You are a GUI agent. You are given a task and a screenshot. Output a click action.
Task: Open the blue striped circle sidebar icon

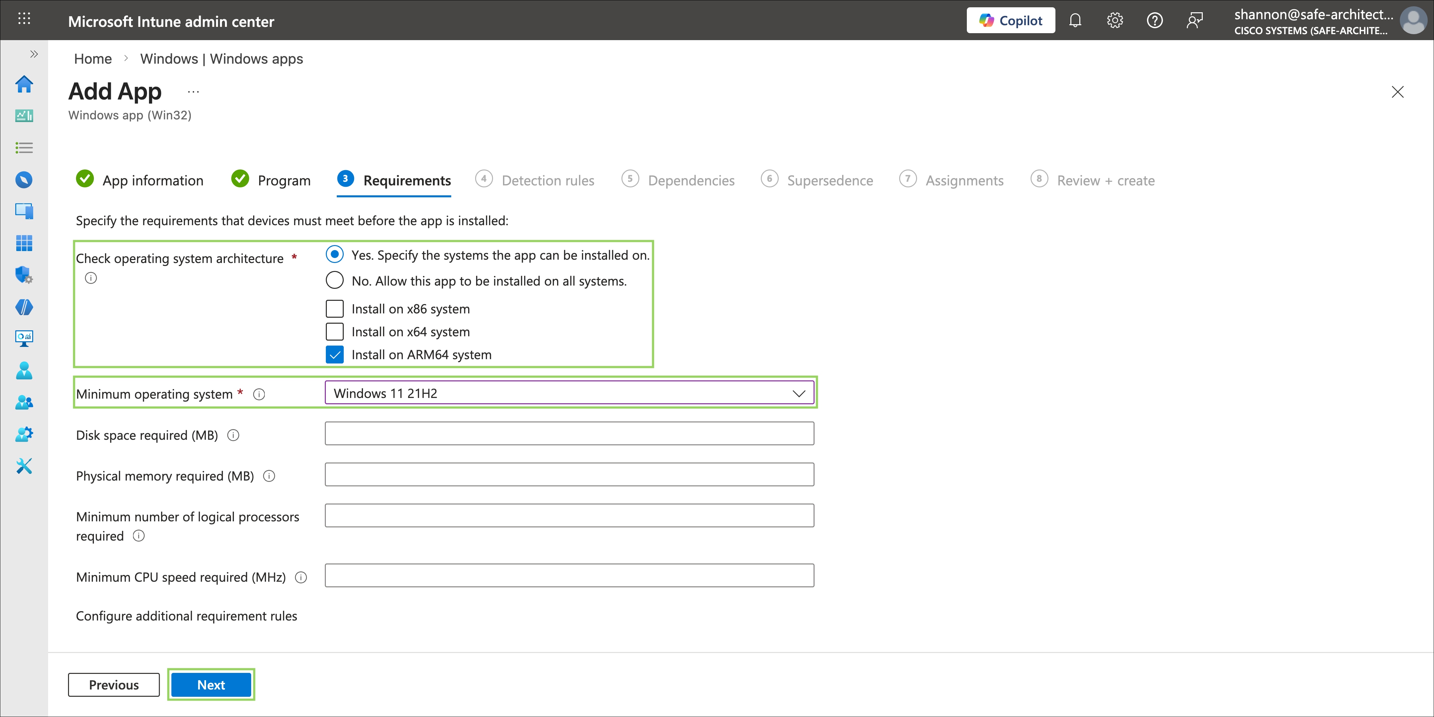[24, 307]
